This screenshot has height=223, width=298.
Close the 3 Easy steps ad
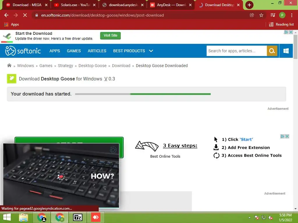coord(287,136)
